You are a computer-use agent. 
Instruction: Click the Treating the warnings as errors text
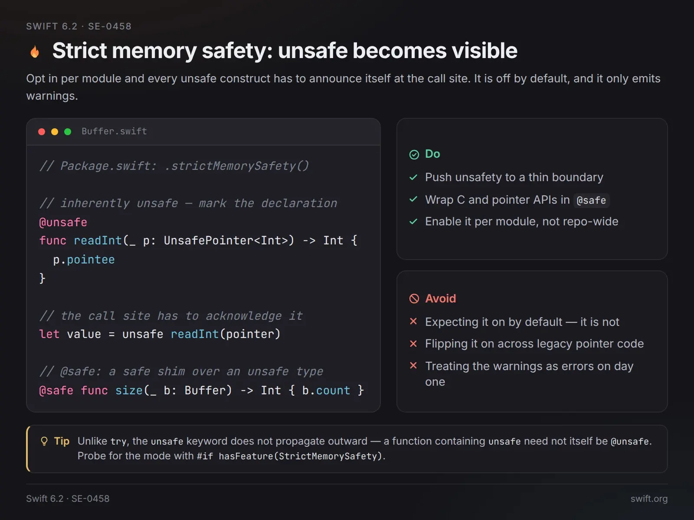point(529,374)
